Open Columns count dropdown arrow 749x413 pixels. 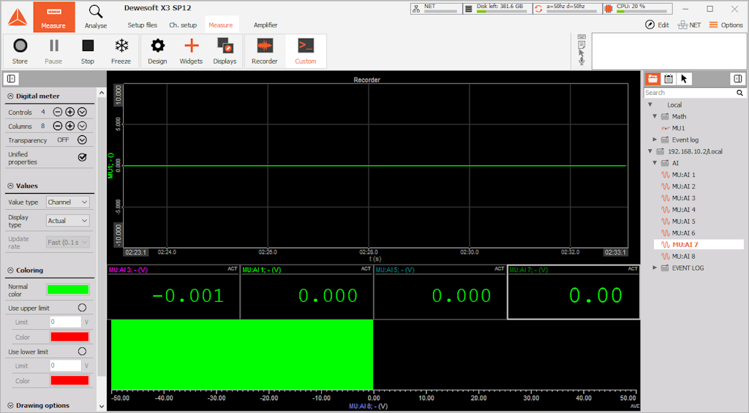click(x=82, y=126)
